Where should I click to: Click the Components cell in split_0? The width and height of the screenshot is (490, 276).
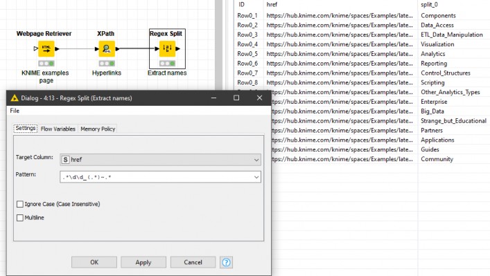point(438,16)
